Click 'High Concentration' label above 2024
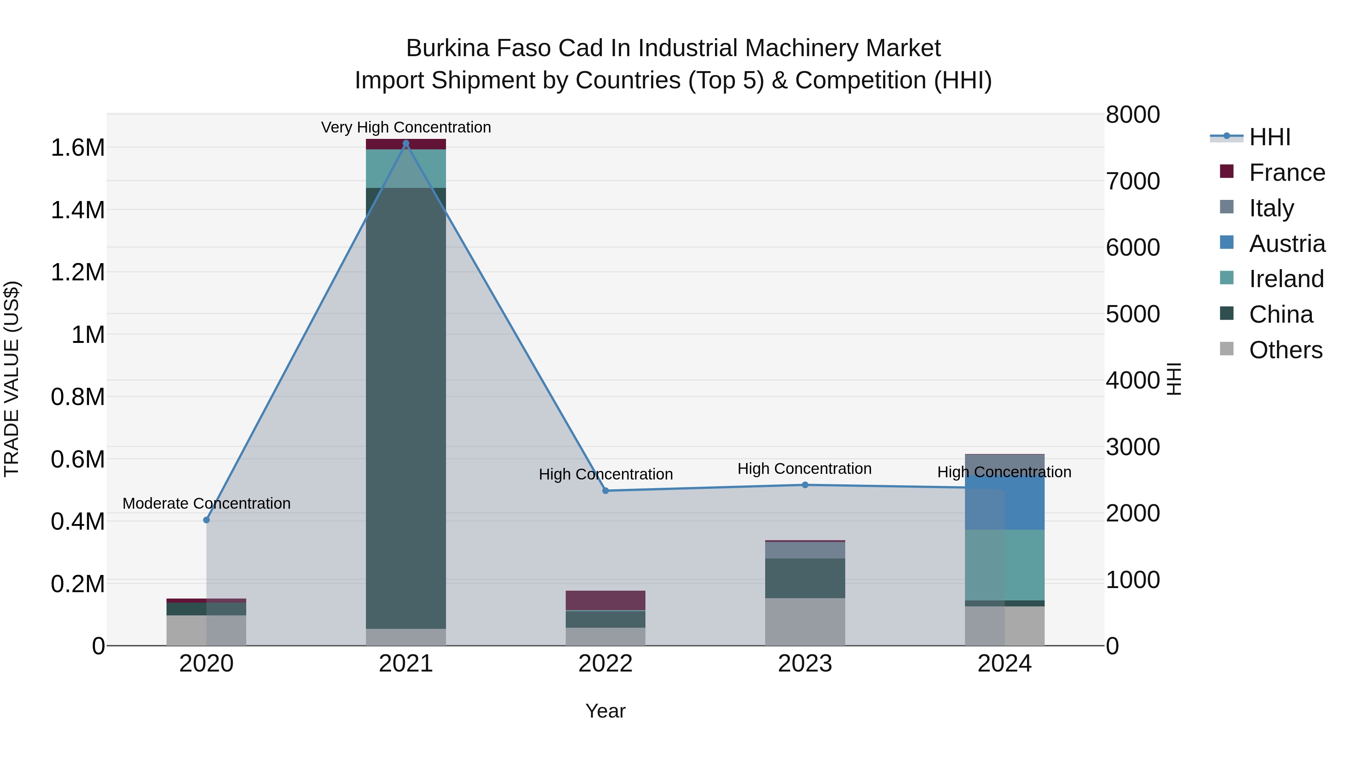 click(x=1005, y=472)
